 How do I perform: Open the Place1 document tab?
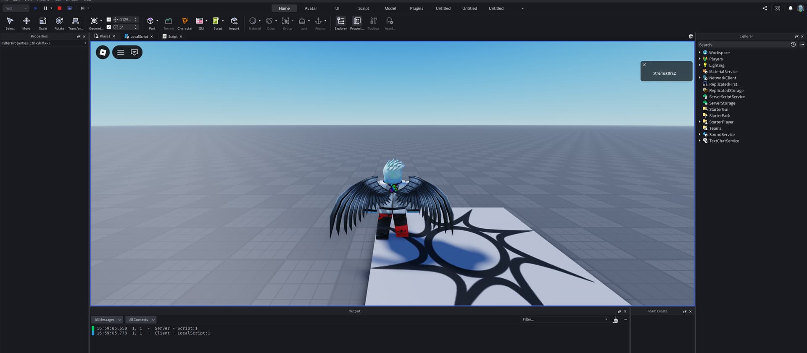(x=105, y=37)
